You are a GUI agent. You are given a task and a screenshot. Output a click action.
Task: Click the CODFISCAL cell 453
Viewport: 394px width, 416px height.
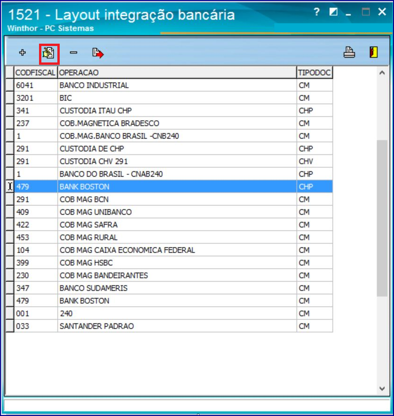[x=36, y=238]
